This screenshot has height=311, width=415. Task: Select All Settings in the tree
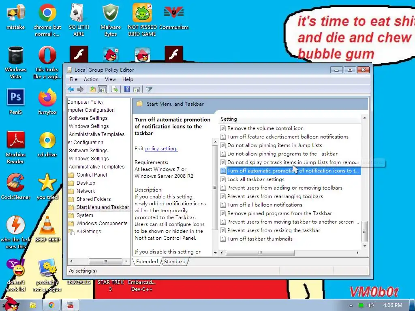pyautogui.click(x=89, y=232)
